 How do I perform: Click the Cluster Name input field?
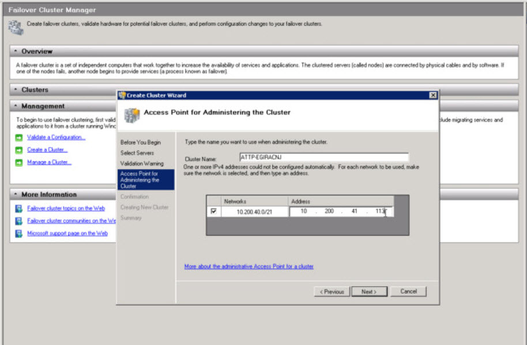point(324,157)
